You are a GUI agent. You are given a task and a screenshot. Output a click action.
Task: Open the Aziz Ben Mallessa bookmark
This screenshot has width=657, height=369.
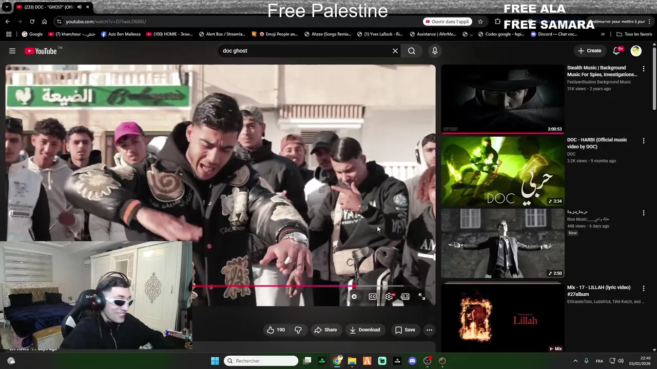121,34
